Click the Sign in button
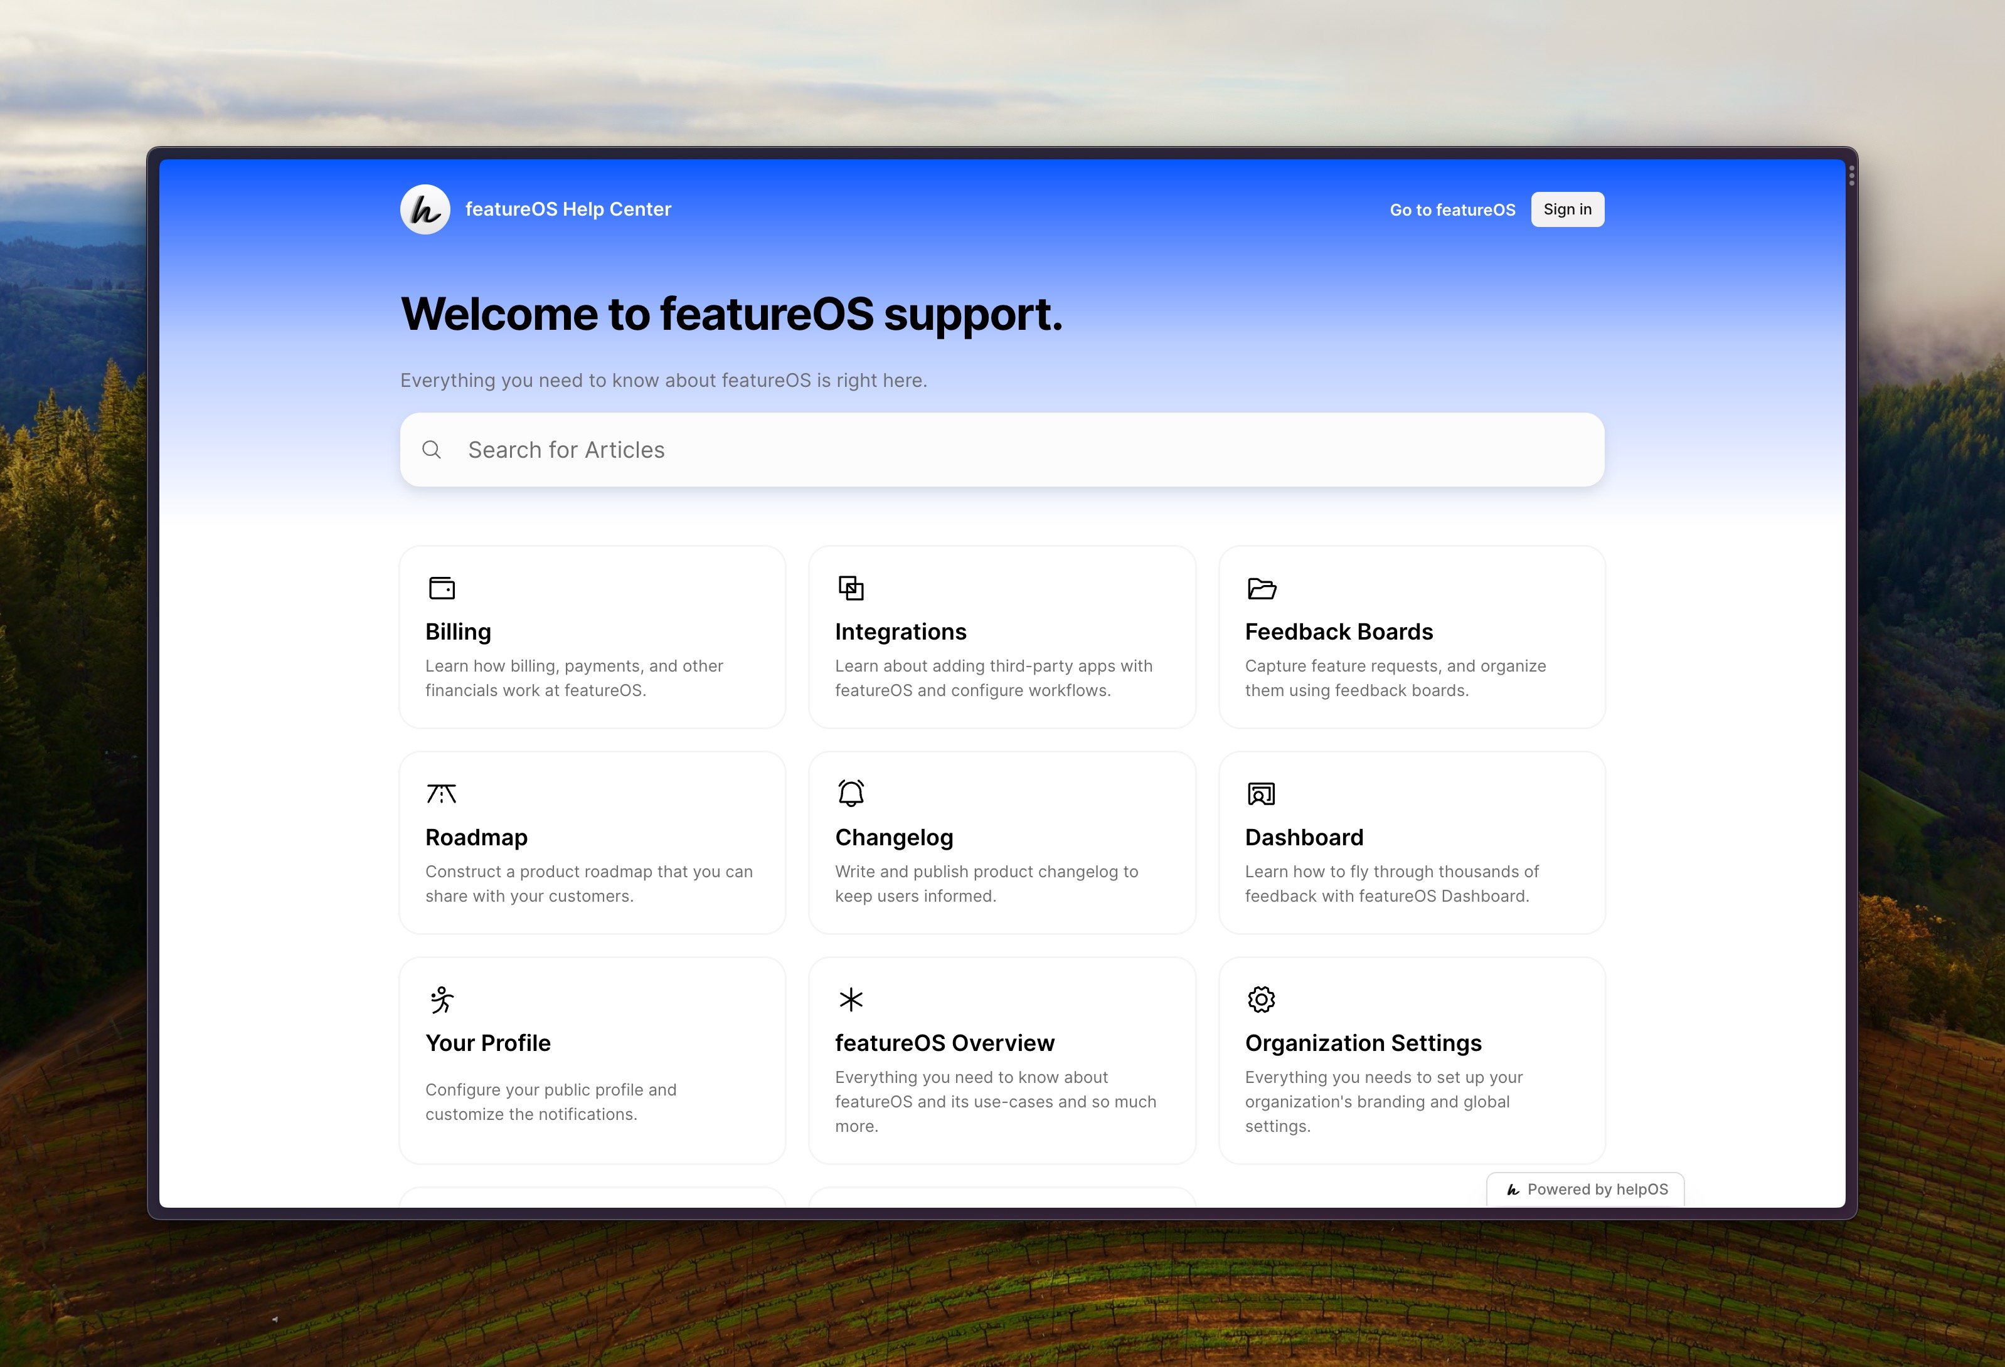The height and width of the screenshot is (1367, 2005). 1566,209
